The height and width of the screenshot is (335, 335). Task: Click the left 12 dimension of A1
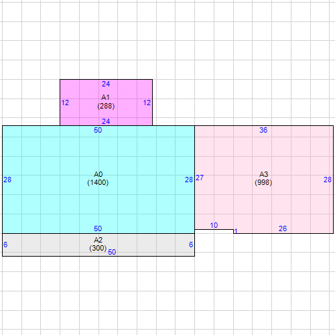click(x=65, y=103)
